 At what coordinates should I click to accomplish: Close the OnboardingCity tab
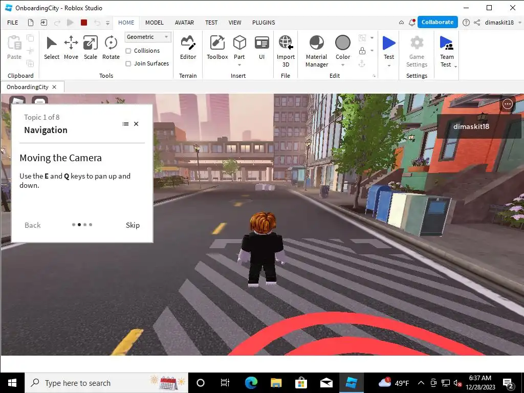[54, 87]
